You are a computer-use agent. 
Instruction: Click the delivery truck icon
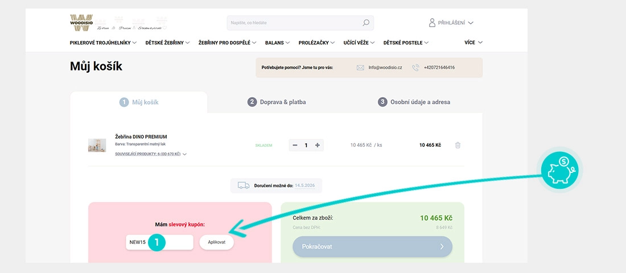pyautogui.click(x=244, y=185)
